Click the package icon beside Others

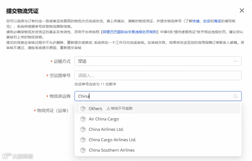point(83,109)
